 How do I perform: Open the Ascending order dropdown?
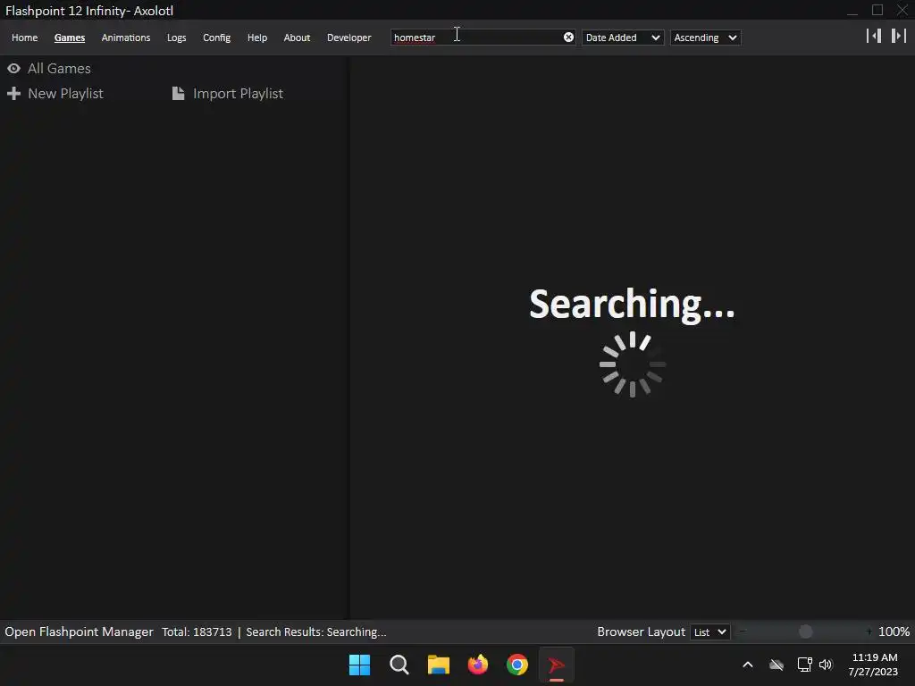pos(706,38)
